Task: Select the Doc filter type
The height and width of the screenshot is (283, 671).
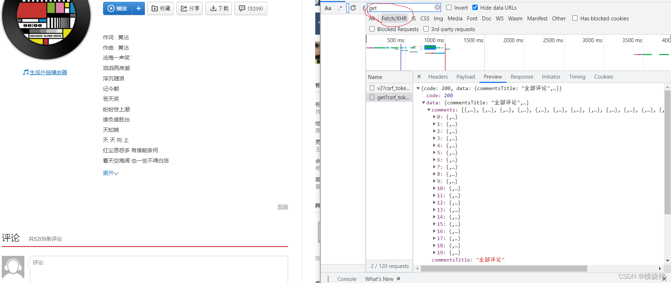Action: 487,19
